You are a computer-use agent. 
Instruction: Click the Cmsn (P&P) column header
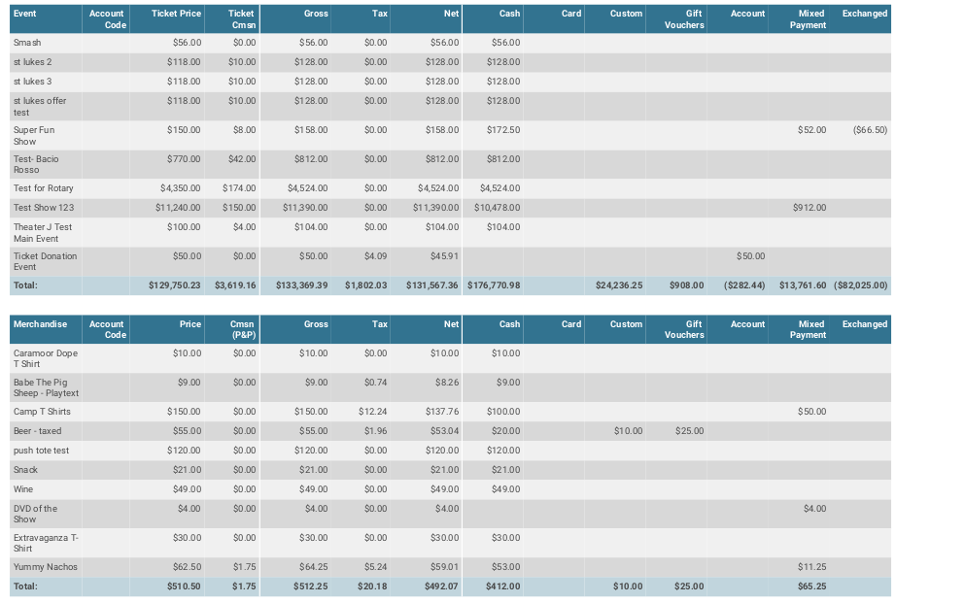242,329
